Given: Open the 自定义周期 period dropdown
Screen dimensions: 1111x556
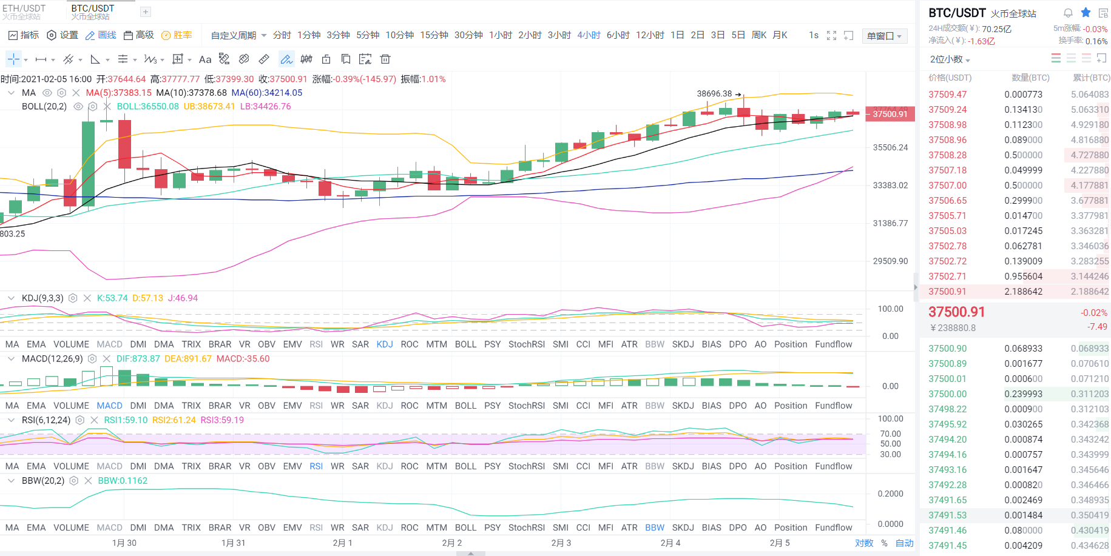Looking at the screenshot, I should [234, 35].
